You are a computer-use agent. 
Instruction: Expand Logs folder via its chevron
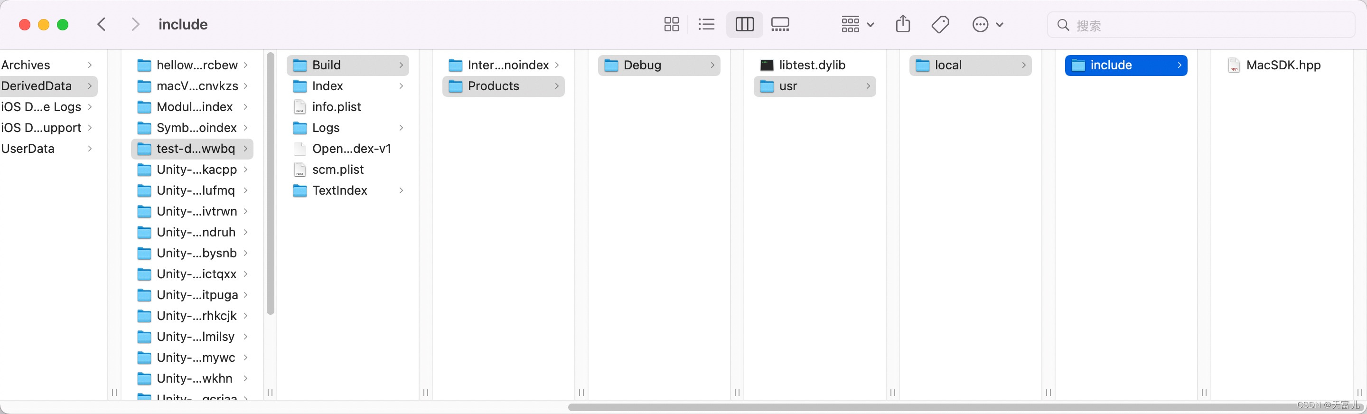tap(401, 128)
